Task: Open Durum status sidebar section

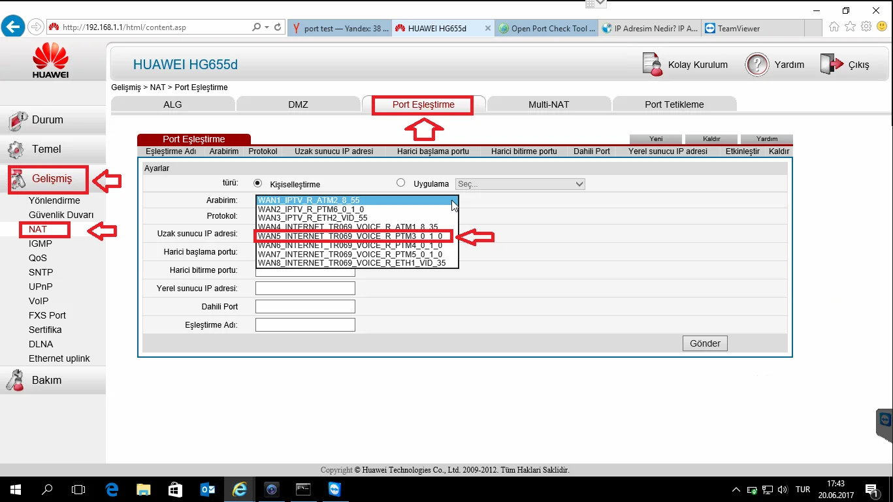Action: [47, 120]
